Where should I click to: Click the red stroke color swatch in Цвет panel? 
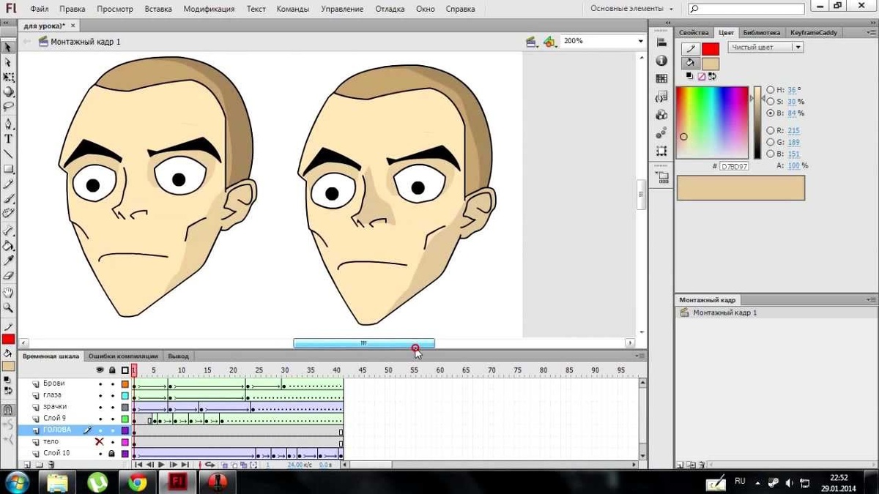711,49
